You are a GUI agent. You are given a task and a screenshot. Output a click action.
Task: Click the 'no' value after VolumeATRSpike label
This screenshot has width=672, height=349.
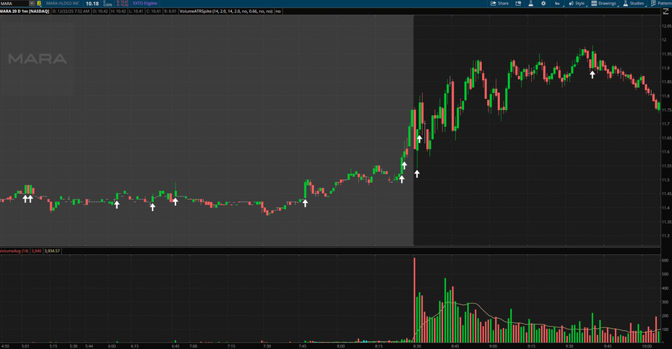tap(278, 11)
